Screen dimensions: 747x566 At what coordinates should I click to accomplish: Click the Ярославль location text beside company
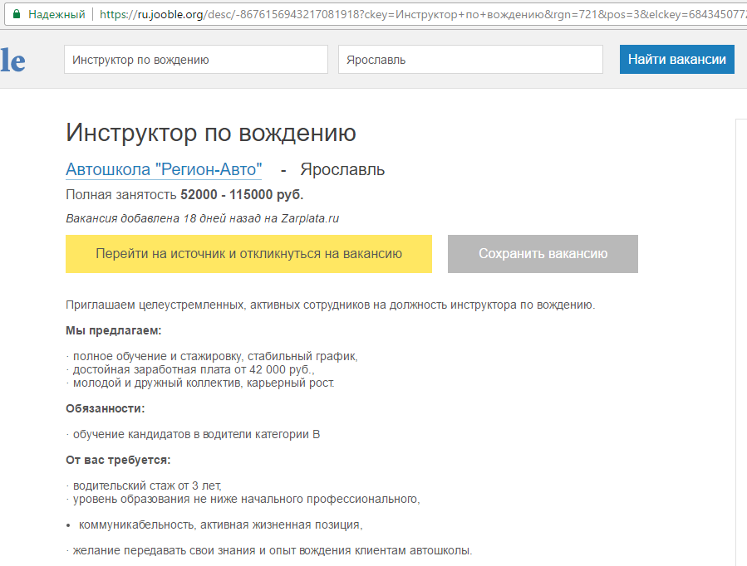342,170
